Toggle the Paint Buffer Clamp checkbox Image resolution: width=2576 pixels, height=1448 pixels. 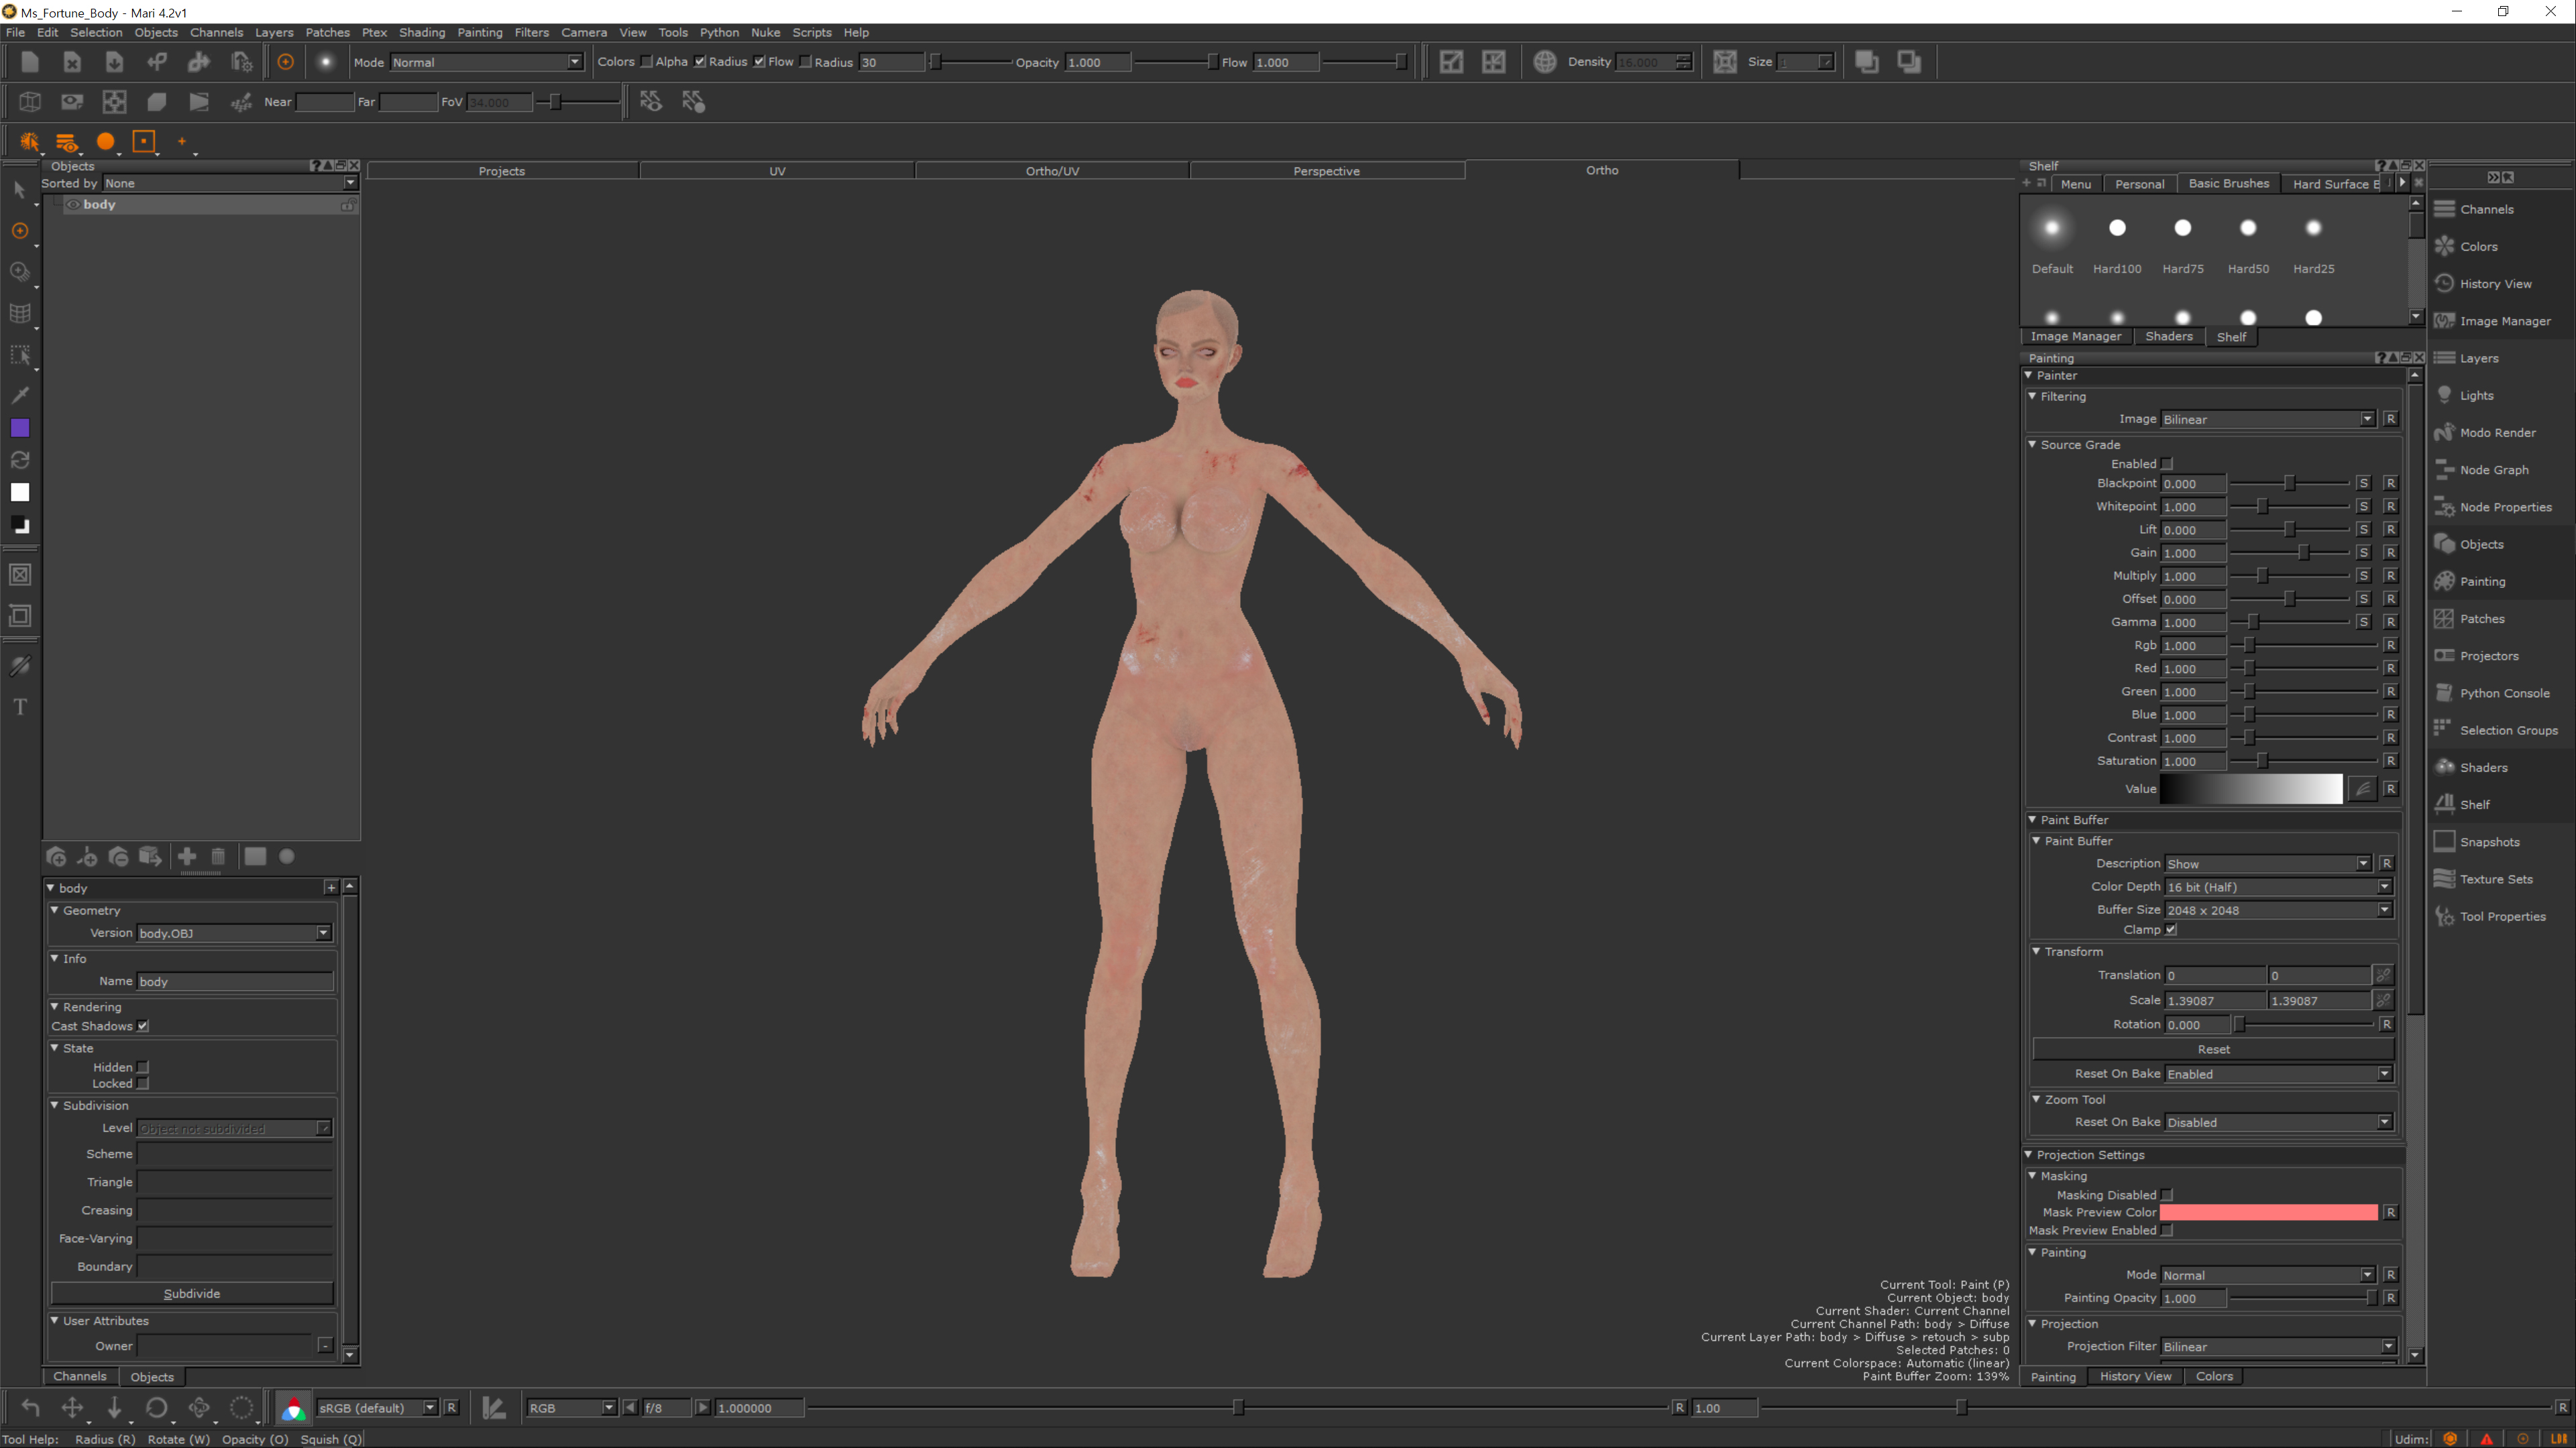coord(2170,929)
